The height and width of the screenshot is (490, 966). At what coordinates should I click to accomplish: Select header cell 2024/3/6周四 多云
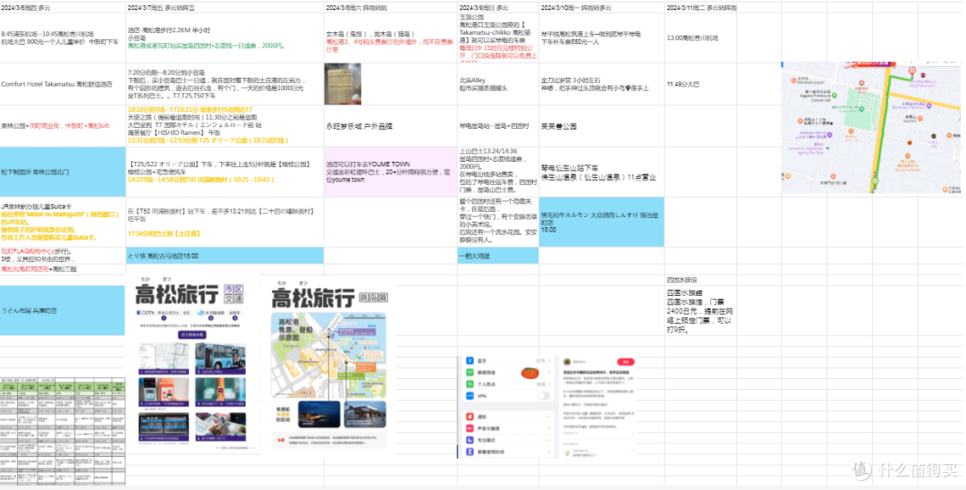[63, 7]
